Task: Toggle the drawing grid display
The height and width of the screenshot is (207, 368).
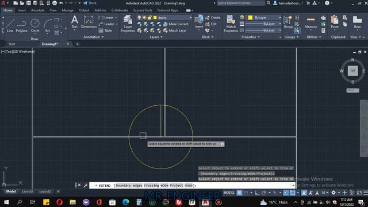Action: (x=239, y=193)
